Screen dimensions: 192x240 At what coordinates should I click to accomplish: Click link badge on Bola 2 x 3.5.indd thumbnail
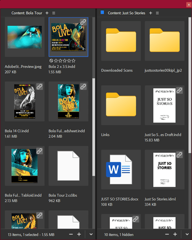click(x=83, y=22)
